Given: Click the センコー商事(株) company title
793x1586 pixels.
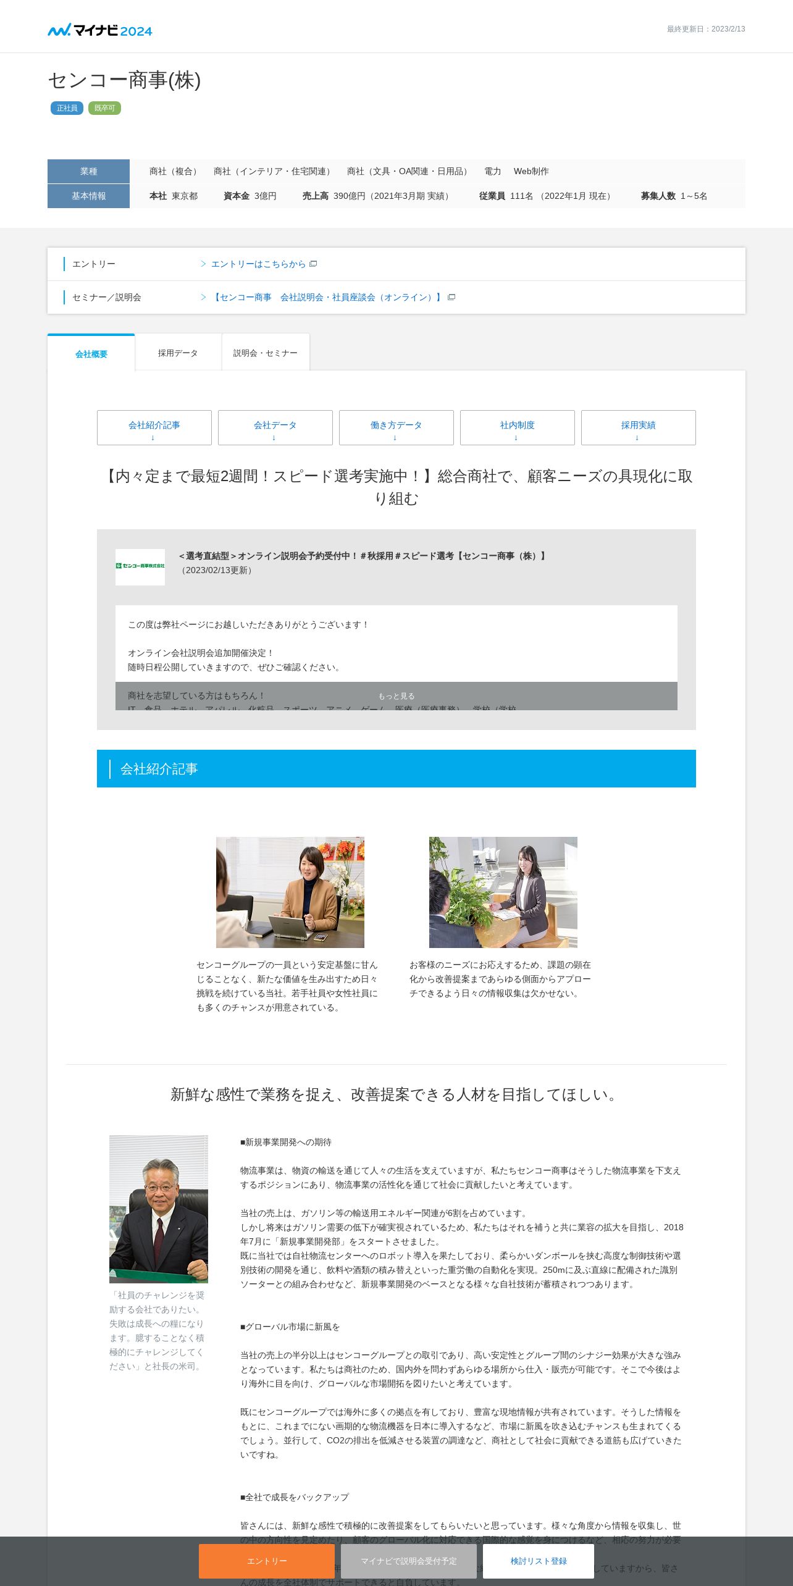Looking at the screenshot, I should pyautogui.click(x=125, y=80).
